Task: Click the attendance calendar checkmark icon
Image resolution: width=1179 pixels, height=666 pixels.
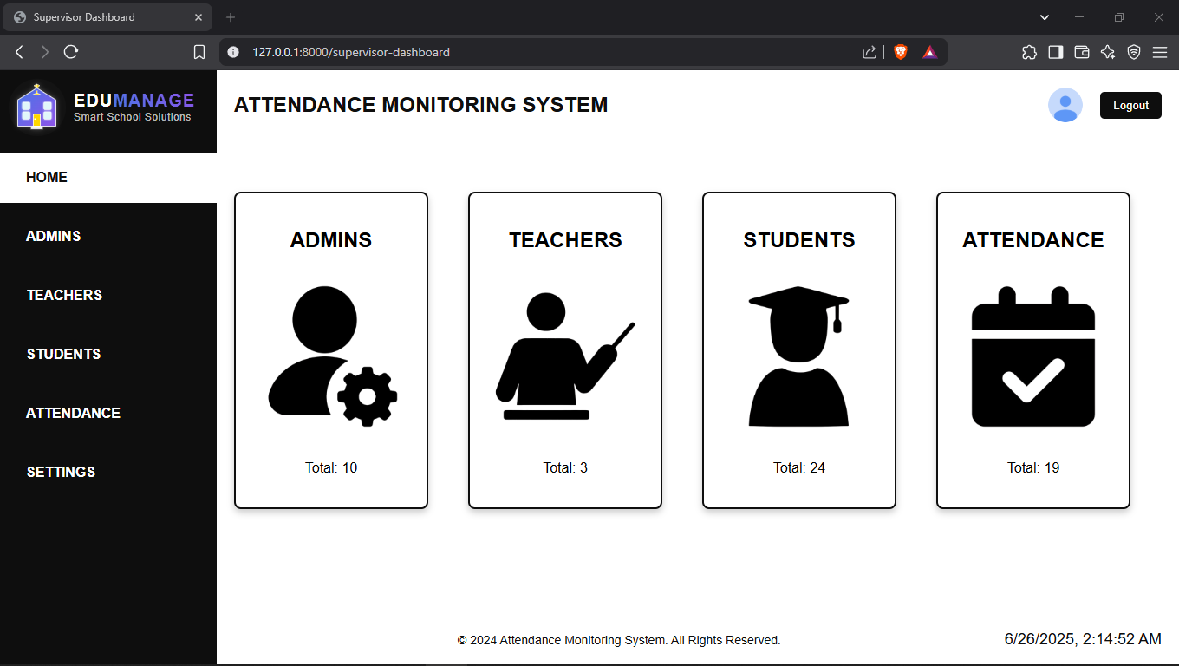Action: click(x=1033, y=356)
